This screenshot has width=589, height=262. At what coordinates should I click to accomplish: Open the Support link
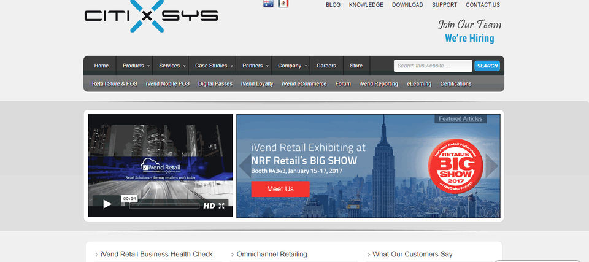click(x=444, y=5)
